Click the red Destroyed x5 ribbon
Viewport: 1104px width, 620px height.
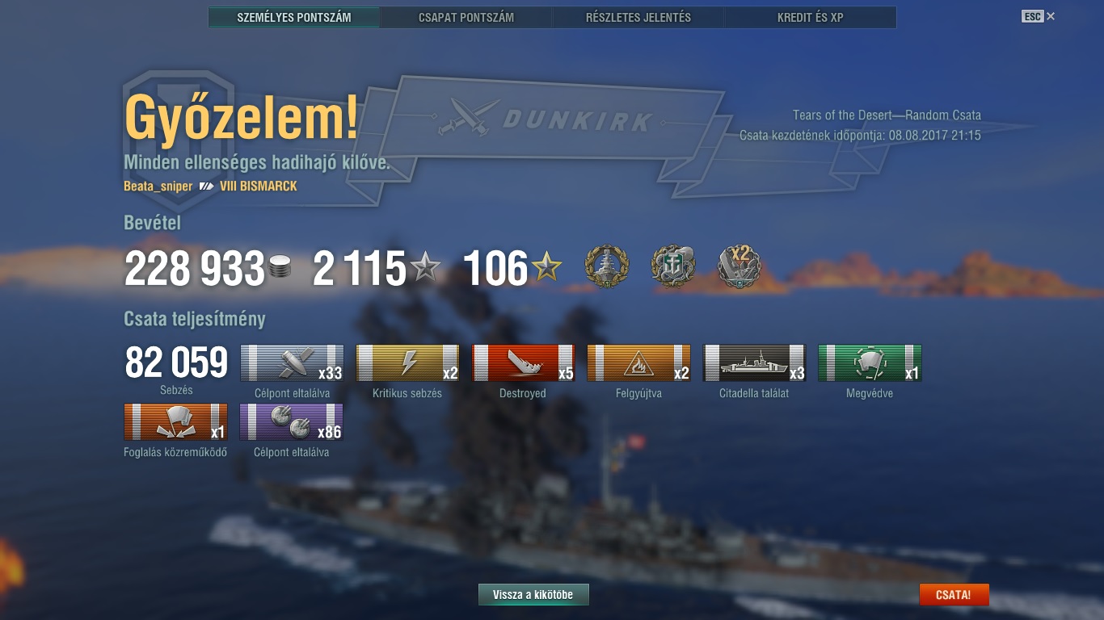(x=523, y=363)
